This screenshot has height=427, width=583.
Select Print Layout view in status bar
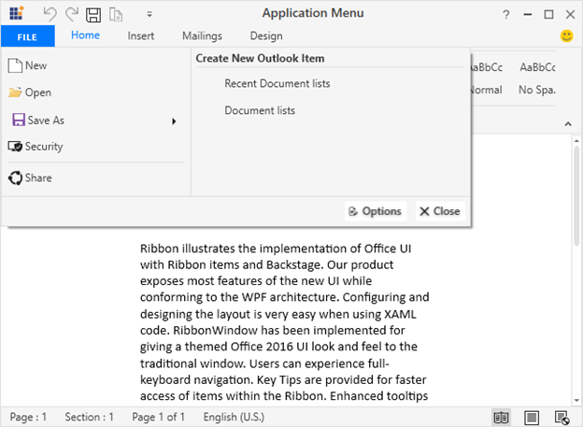click(x=532, y=417)
